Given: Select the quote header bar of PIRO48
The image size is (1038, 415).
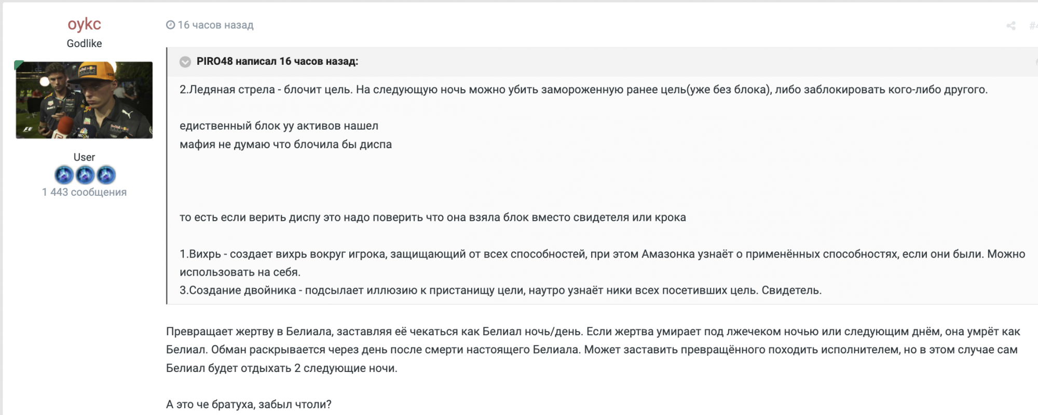Looking at the screenshot, I should click(x=519, y=61).
